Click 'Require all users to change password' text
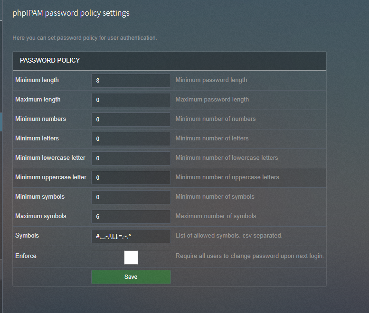The height and width of the screenshot is (313, 369). point(250,256)
